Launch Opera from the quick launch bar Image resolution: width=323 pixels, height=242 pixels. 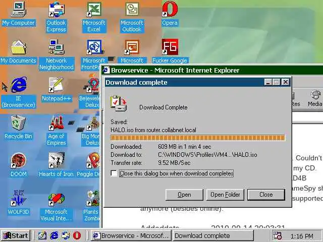[x=77, y=235]
